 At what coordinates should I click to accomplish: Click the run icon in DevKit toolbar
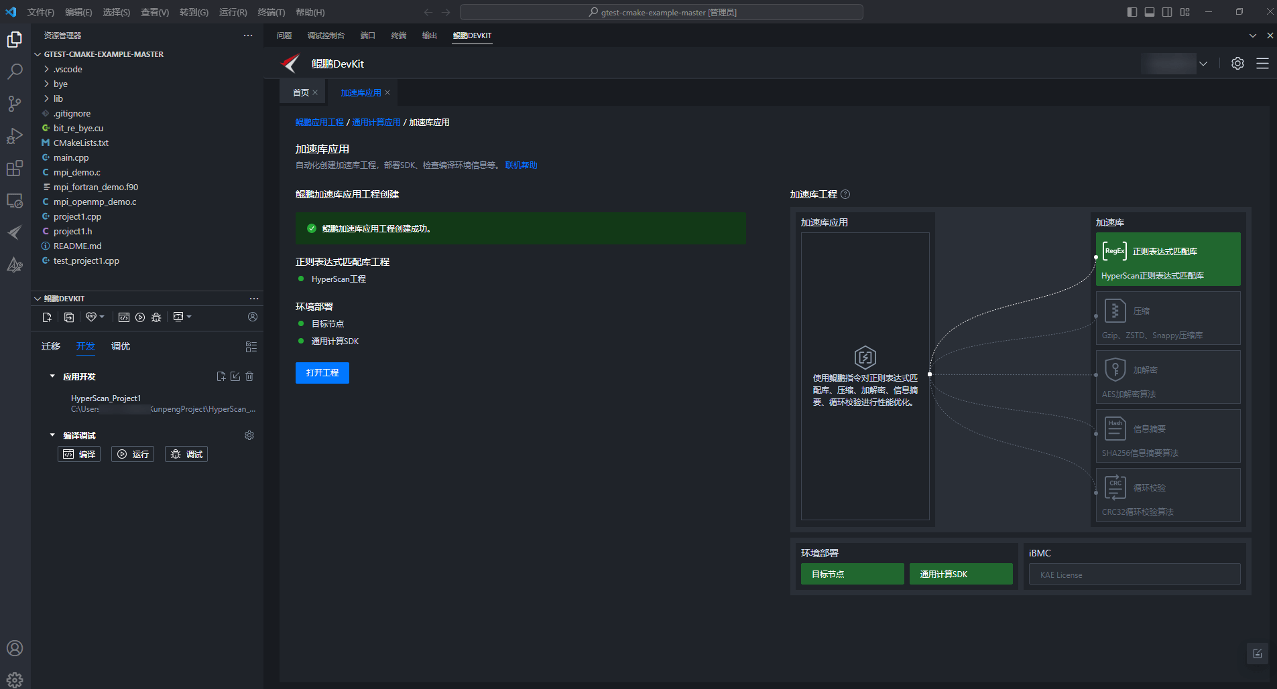(140, 317)
